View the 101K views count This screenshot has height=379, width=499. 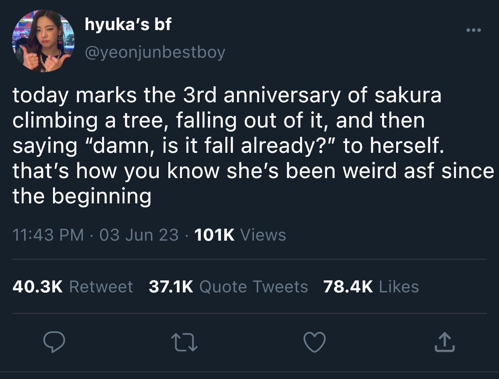pyautogui.click(x=214, y=235)
